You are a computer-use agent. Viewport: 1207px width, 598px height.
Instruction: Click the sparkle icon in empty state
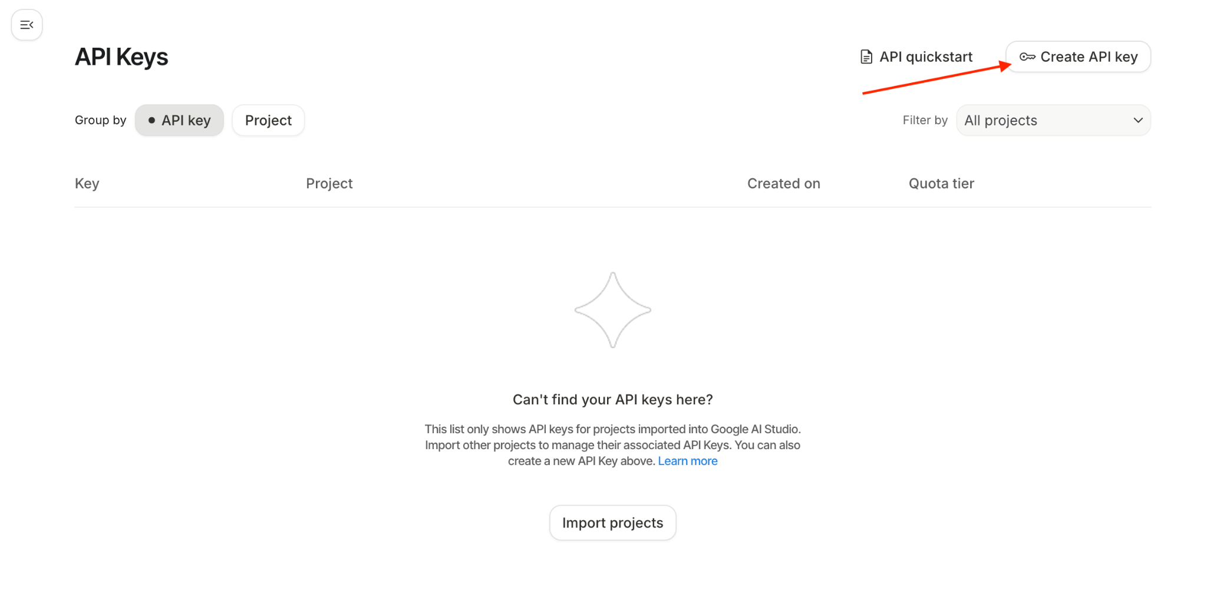(612, 310)
